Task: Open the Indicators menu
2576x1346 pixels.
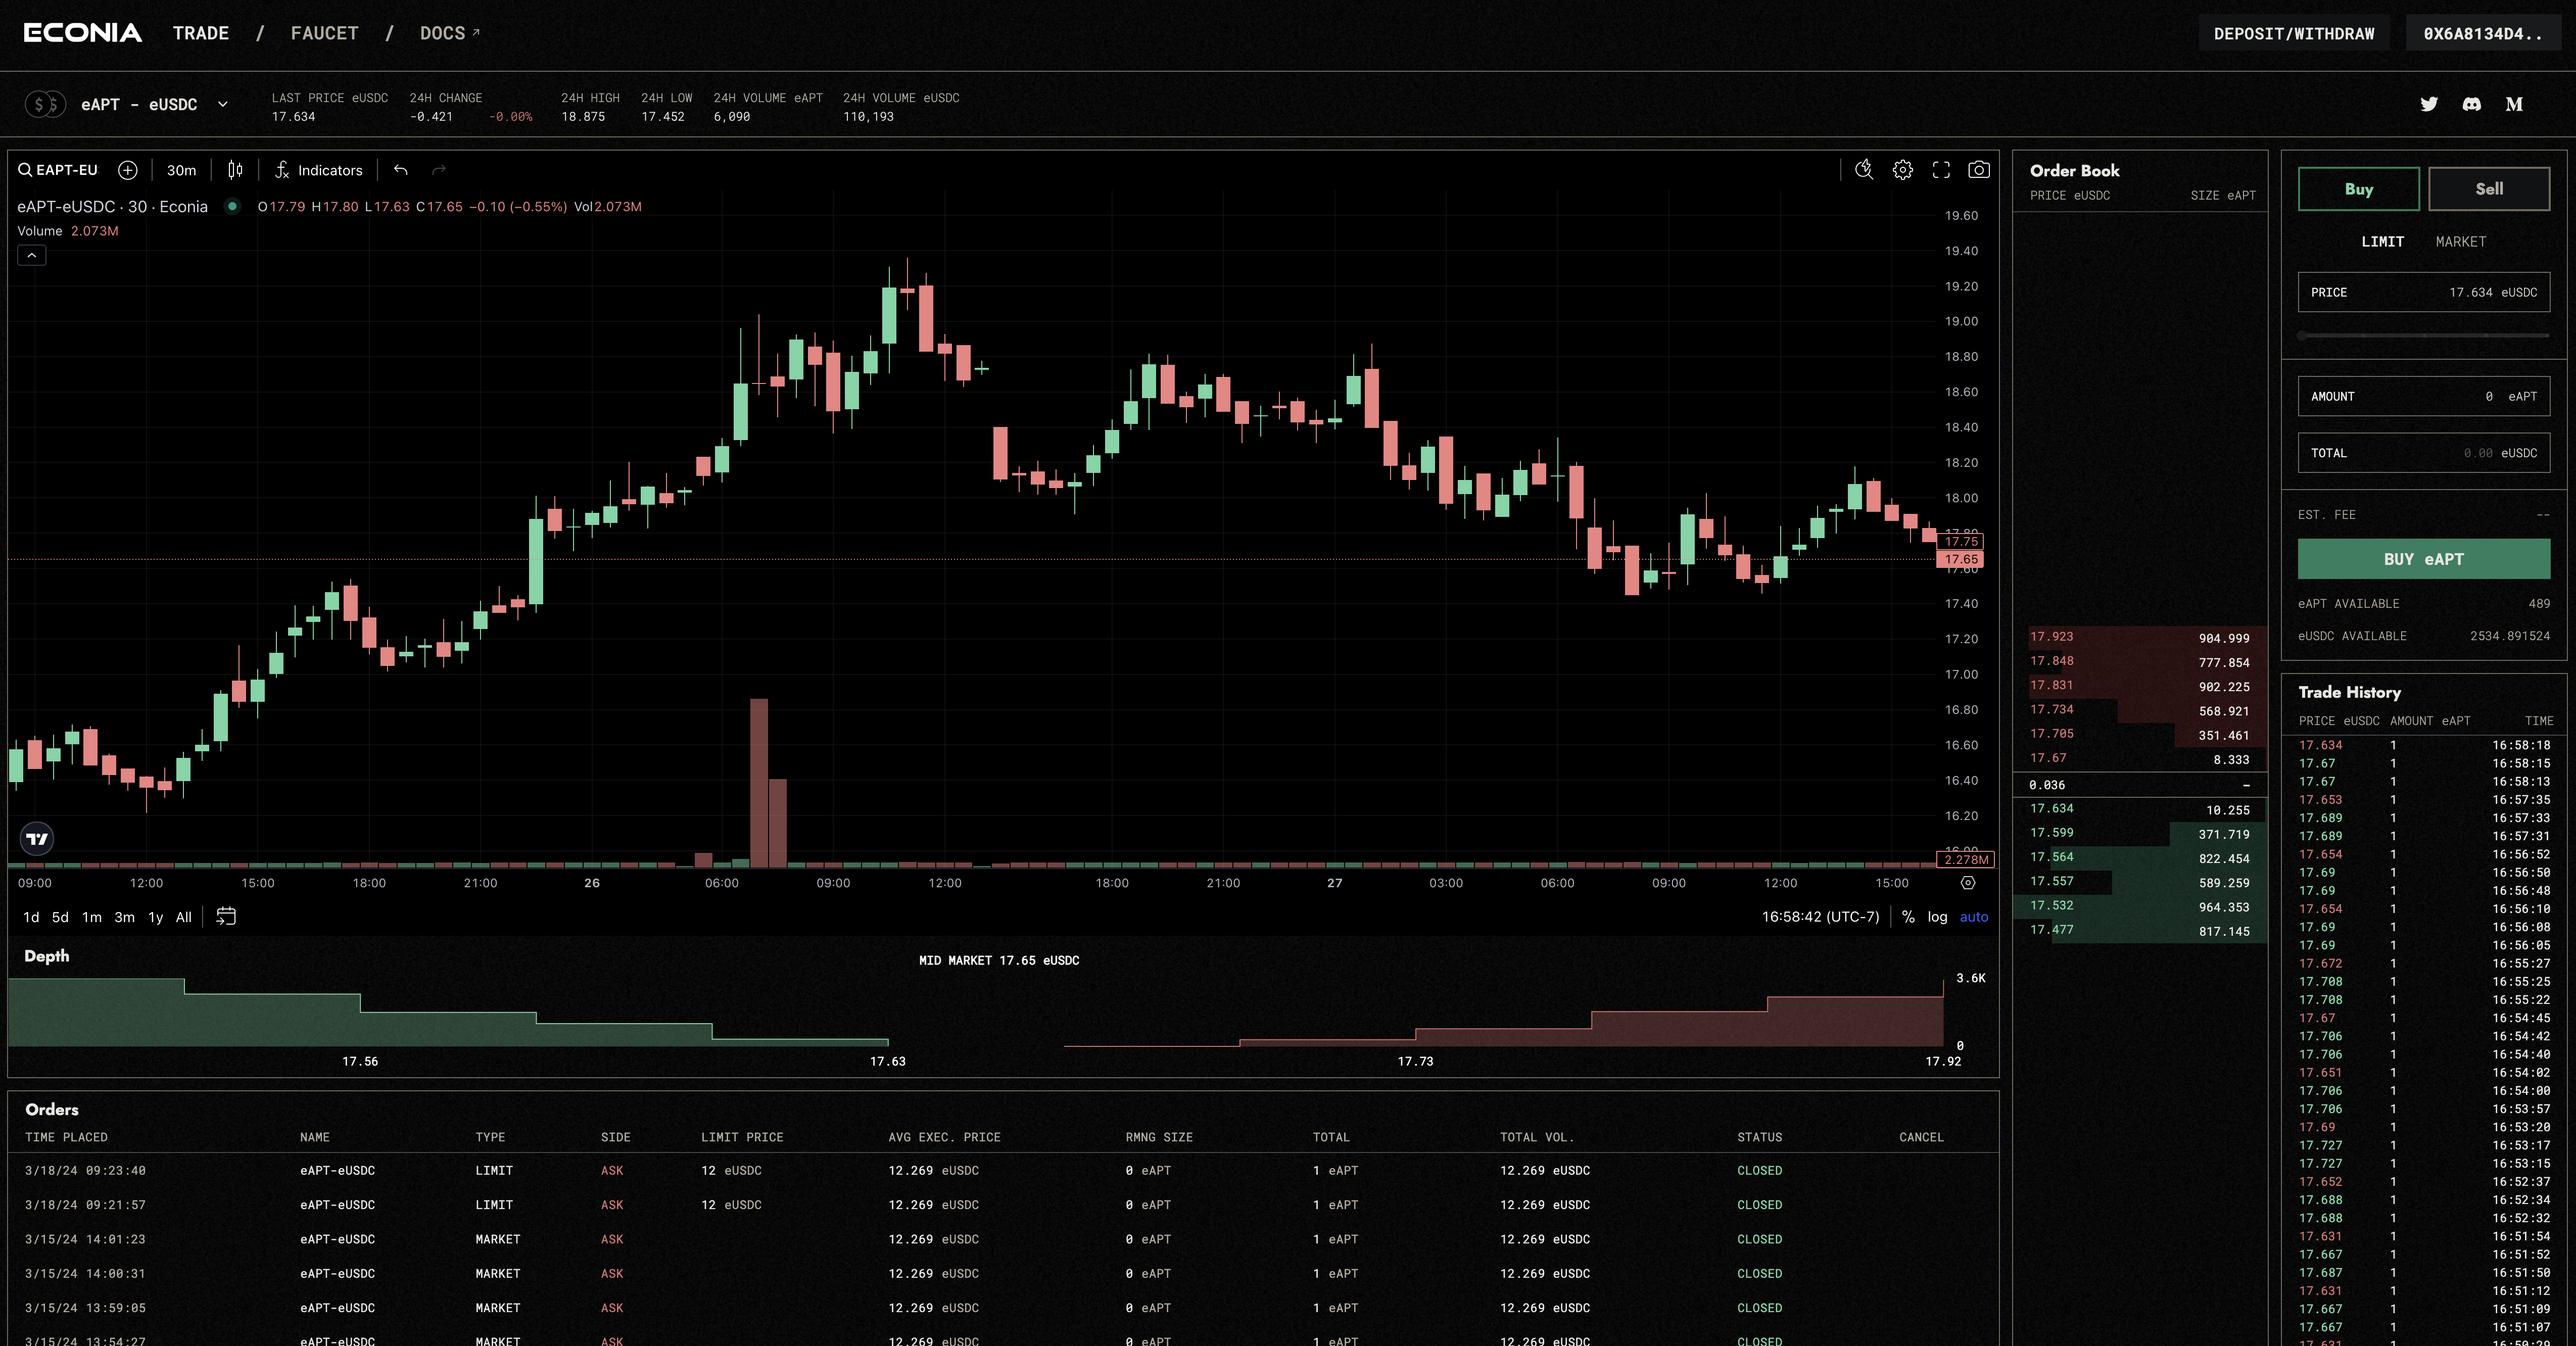Action: point(319,170)
